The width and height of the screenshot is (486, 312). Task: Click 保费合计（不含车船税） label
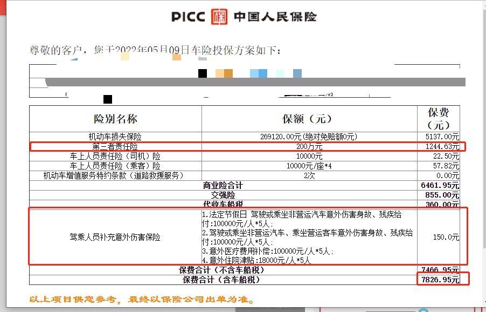point(221,270)
